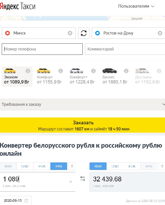Click the price от 1228,4 Br

[82, 82]
